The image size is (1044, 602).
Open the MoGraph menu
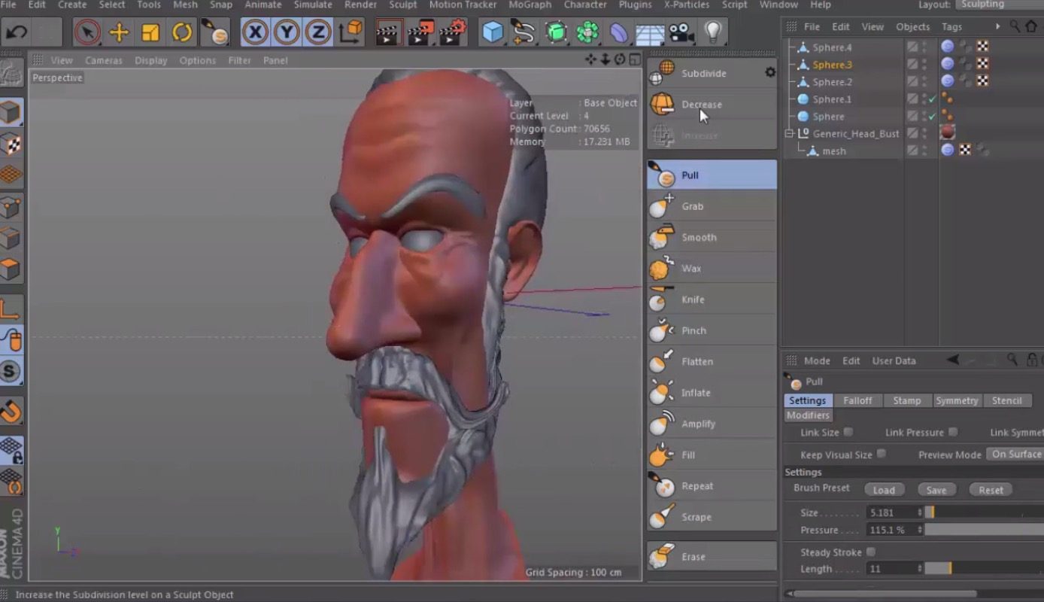(x=530, y=5)
